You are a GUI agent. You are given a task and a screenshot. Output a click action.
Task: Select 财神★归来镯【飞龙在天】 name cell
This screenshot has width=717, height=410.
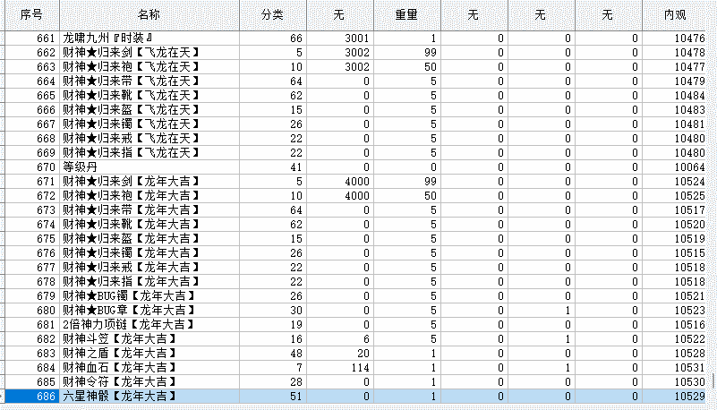pos(149,124)
